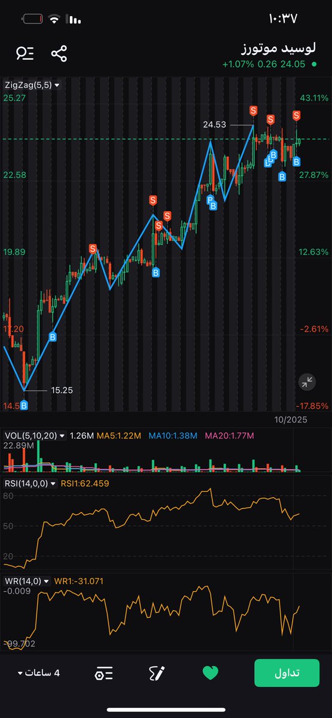Tap the cellular signal bars icon

[x=74, y=19]
